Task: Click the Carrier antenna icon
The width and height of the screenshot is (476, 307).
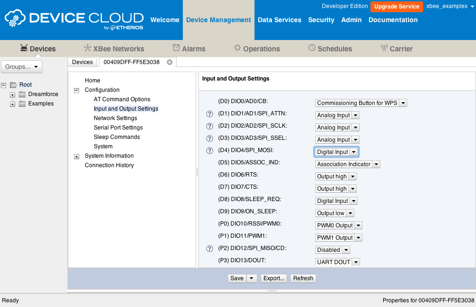Action: click(x=384, y=48)
